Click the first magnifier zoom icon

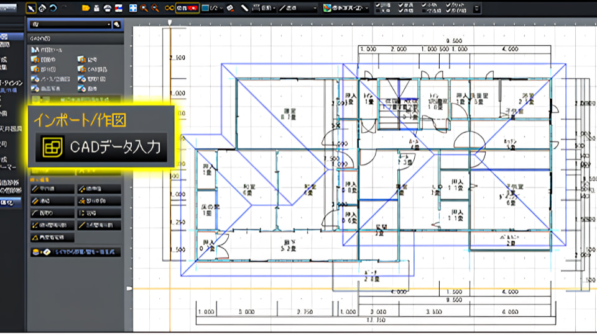tap(144, 8)
